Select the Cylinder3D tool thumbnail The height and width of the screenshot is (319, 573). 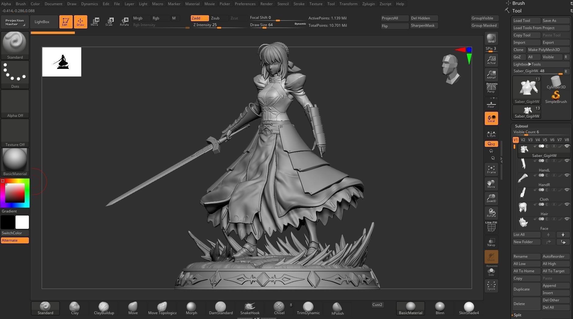point(556,82)
